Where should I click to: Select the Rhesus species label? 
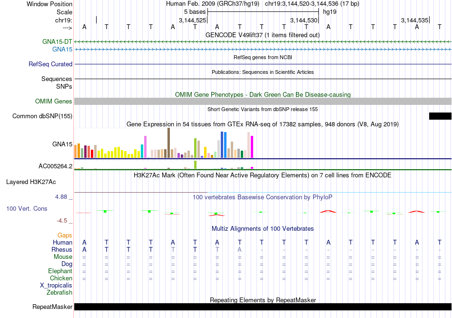[x=62, y=249]
